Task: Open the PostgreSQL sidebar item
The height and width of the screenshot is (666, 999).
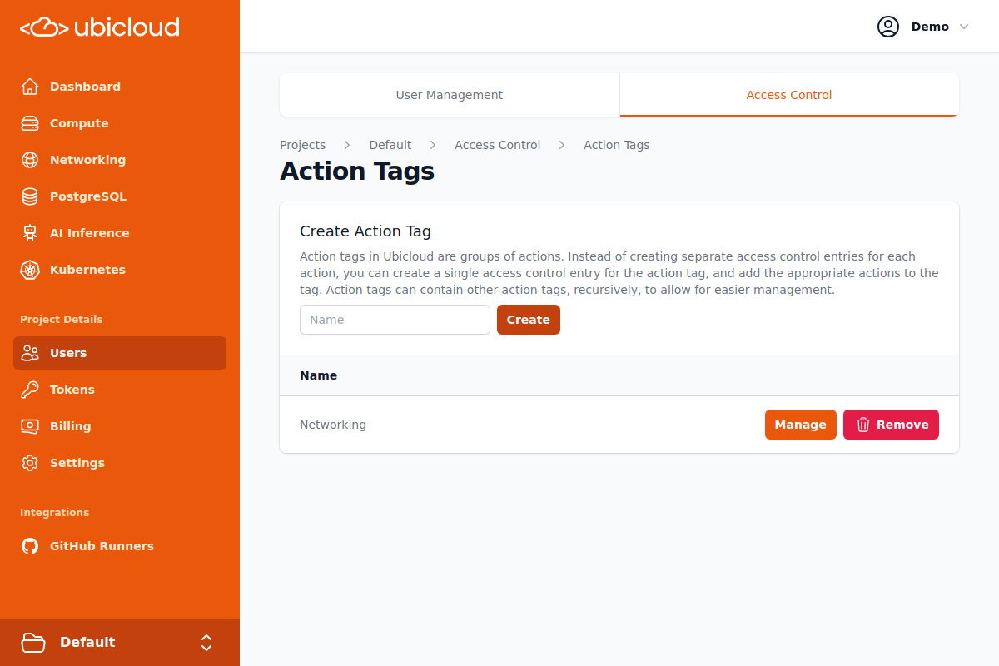Action: [120, 196]
